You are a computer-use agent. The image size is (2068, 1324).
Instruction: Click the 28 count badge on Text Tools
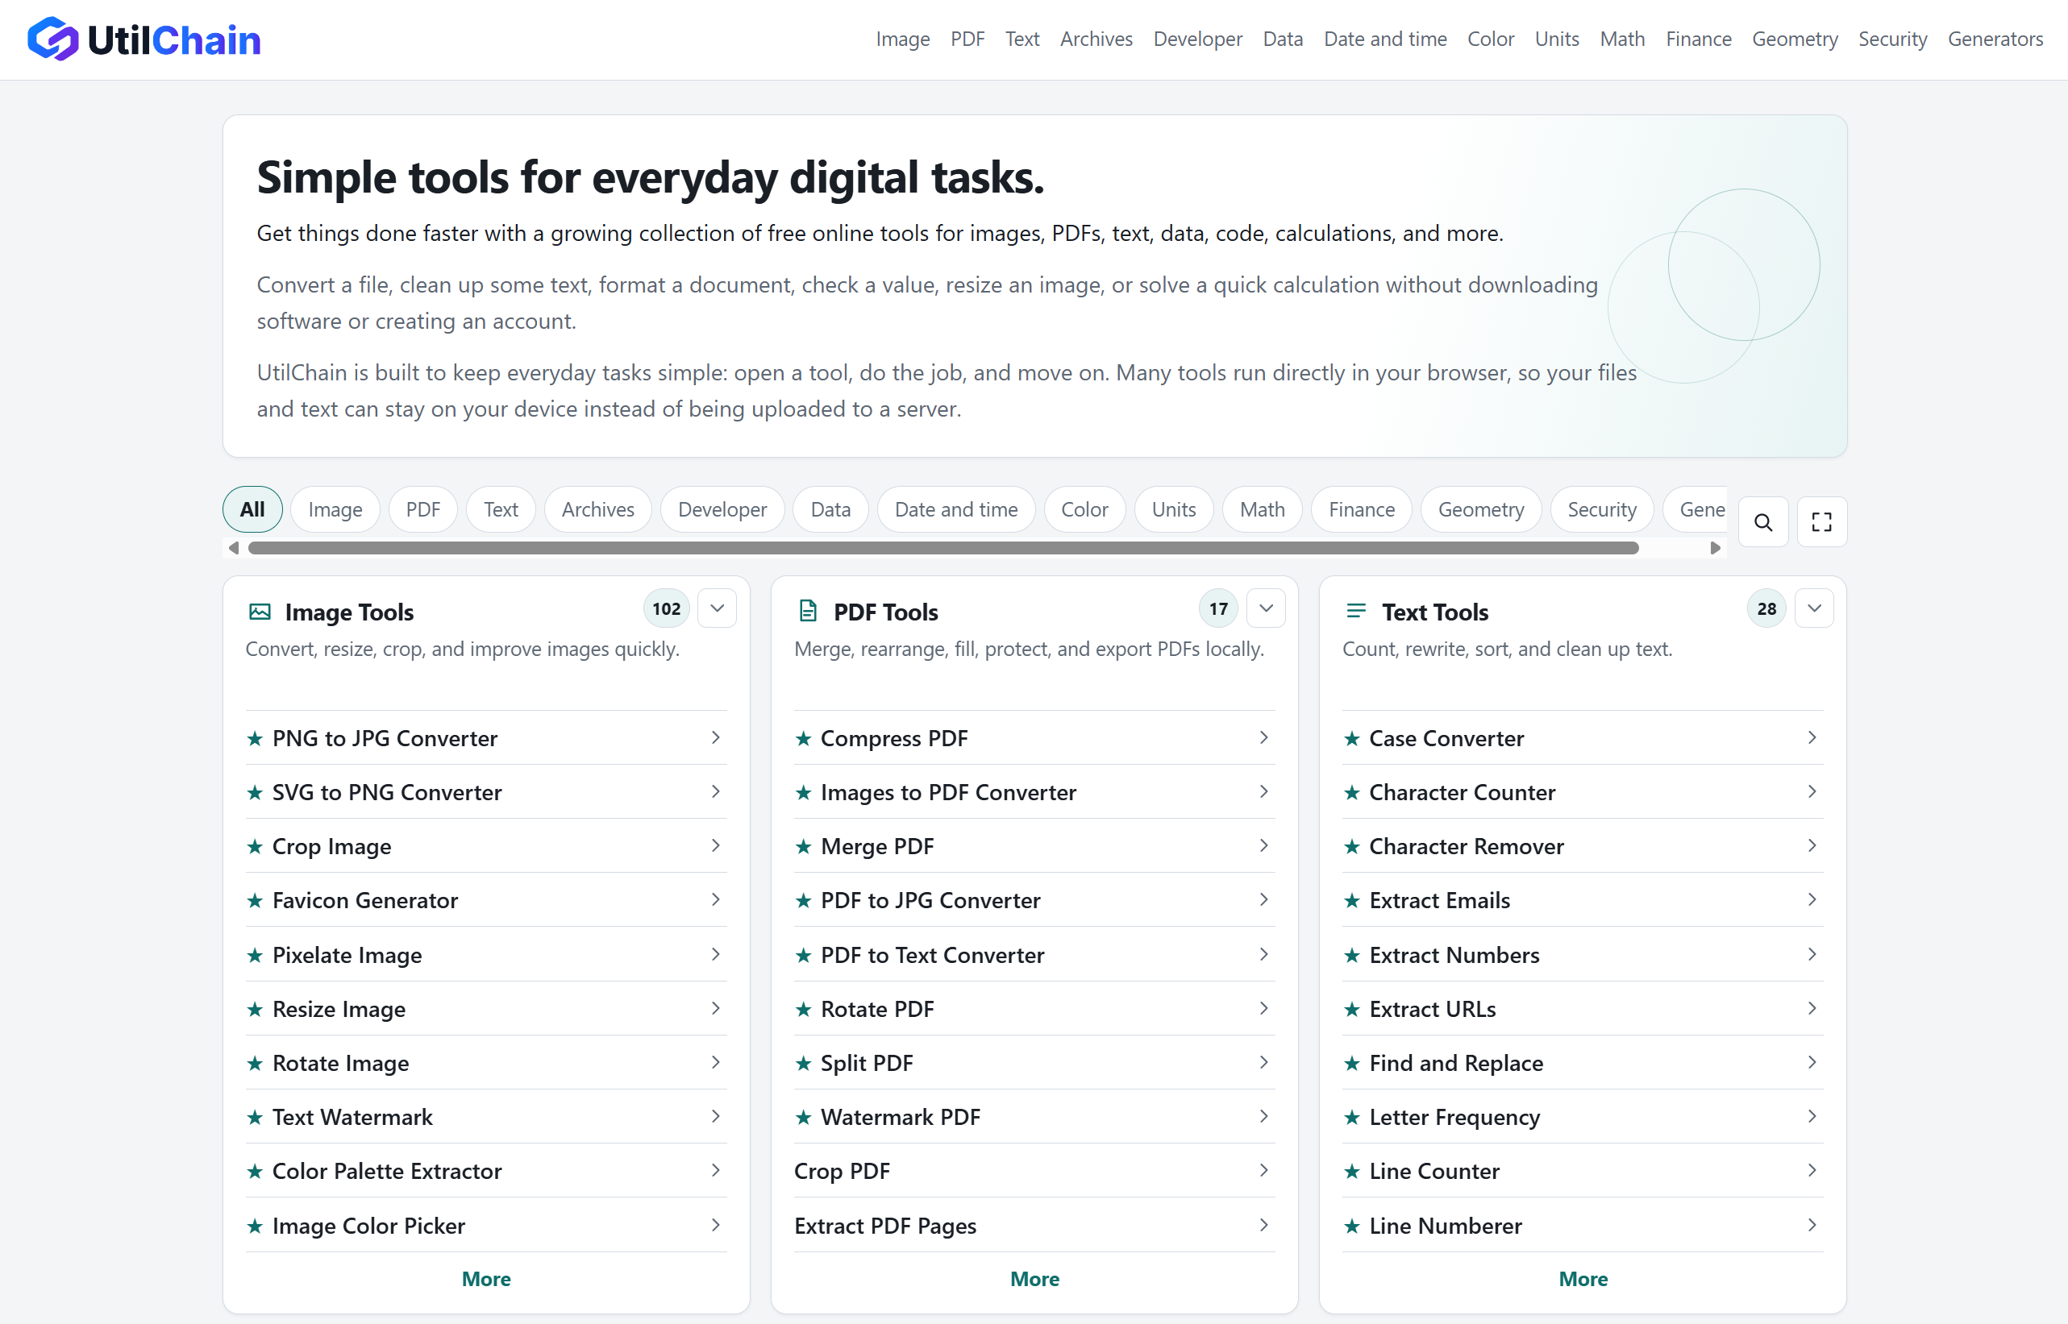[x=1766, y=608]
